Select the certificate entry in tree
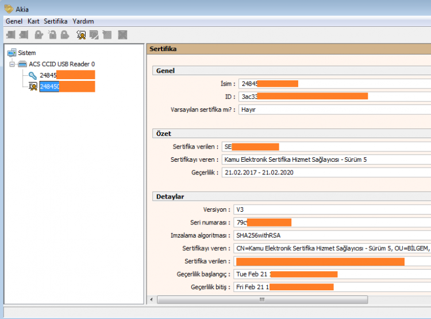The image size is (431, 319). pyautogui.click(x=49, y=87)
